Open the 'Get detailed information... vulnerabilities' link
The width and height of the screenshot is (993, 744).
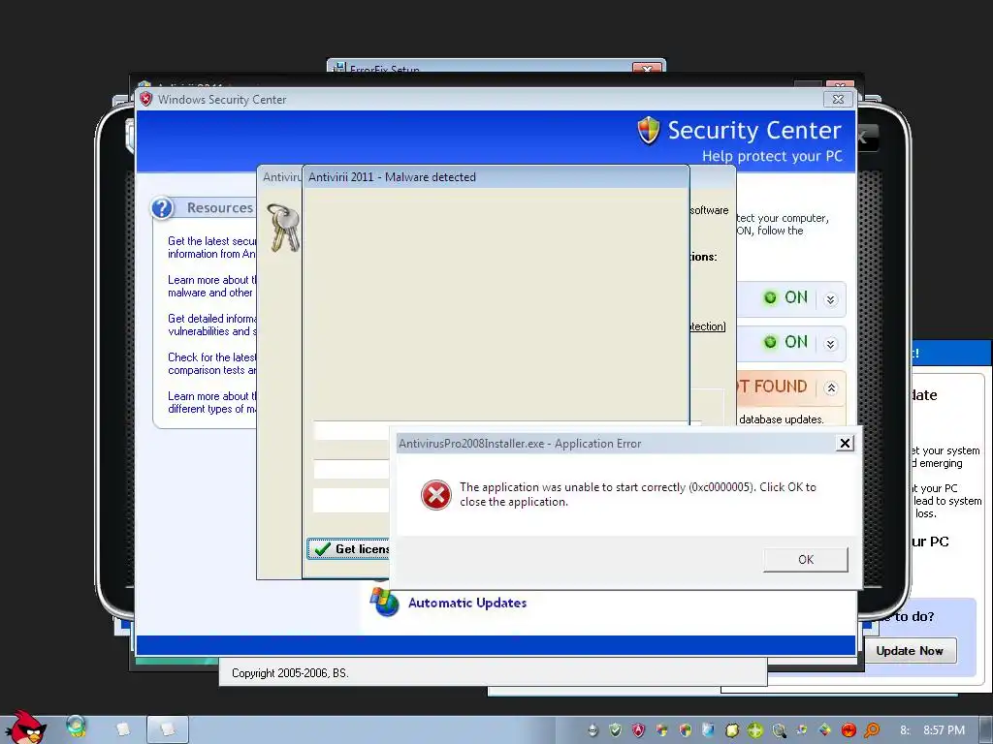[x=211, y=325]
